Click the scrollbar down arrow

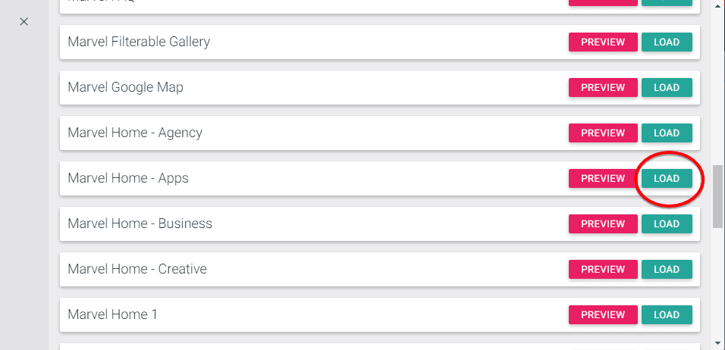pos(717,343)
